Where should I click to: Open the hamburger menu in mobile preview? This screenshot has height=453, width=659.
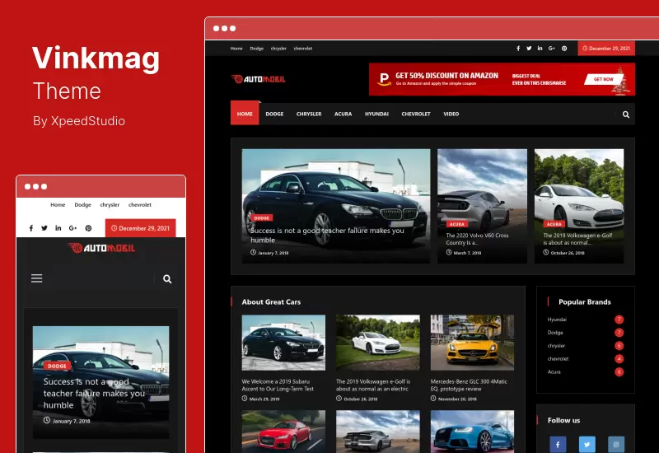(x=36, y=278)
